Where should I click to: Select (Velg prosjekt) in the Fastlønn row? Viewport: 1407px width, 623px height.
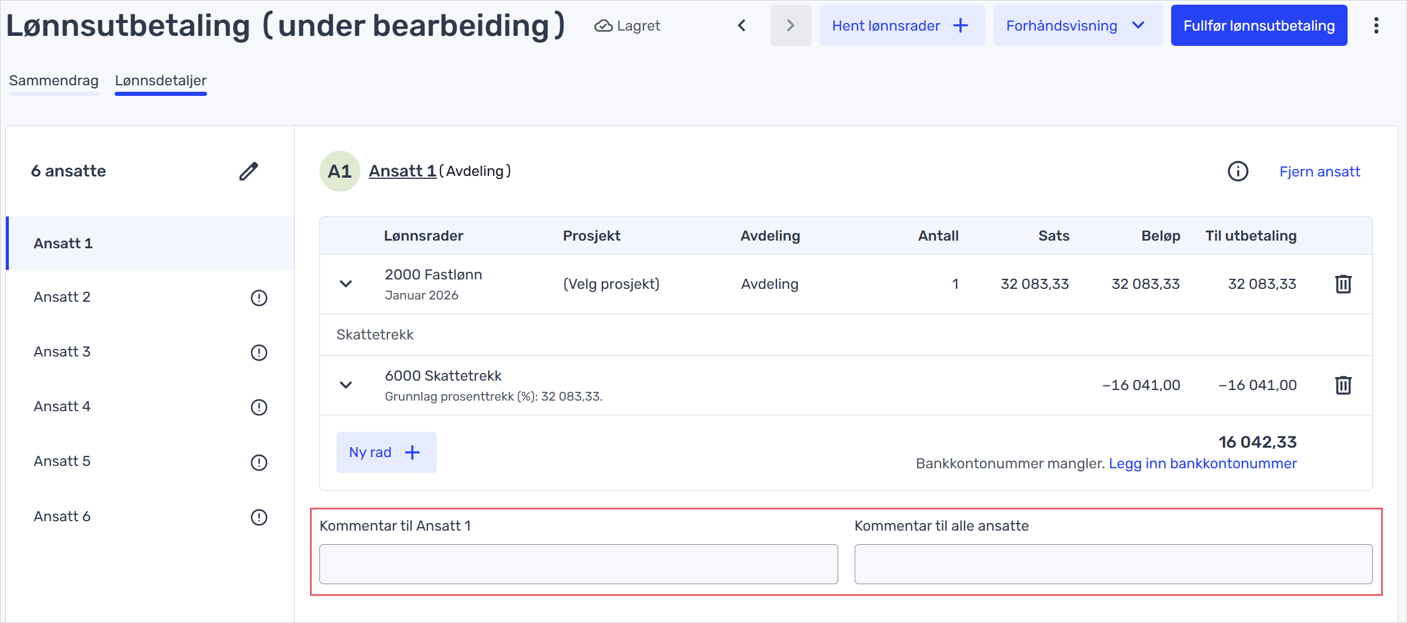pos(611,284)
